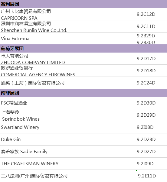167x182 pixels.
Task: Select the 葡萄牙展团 header row
Action: 83,49
